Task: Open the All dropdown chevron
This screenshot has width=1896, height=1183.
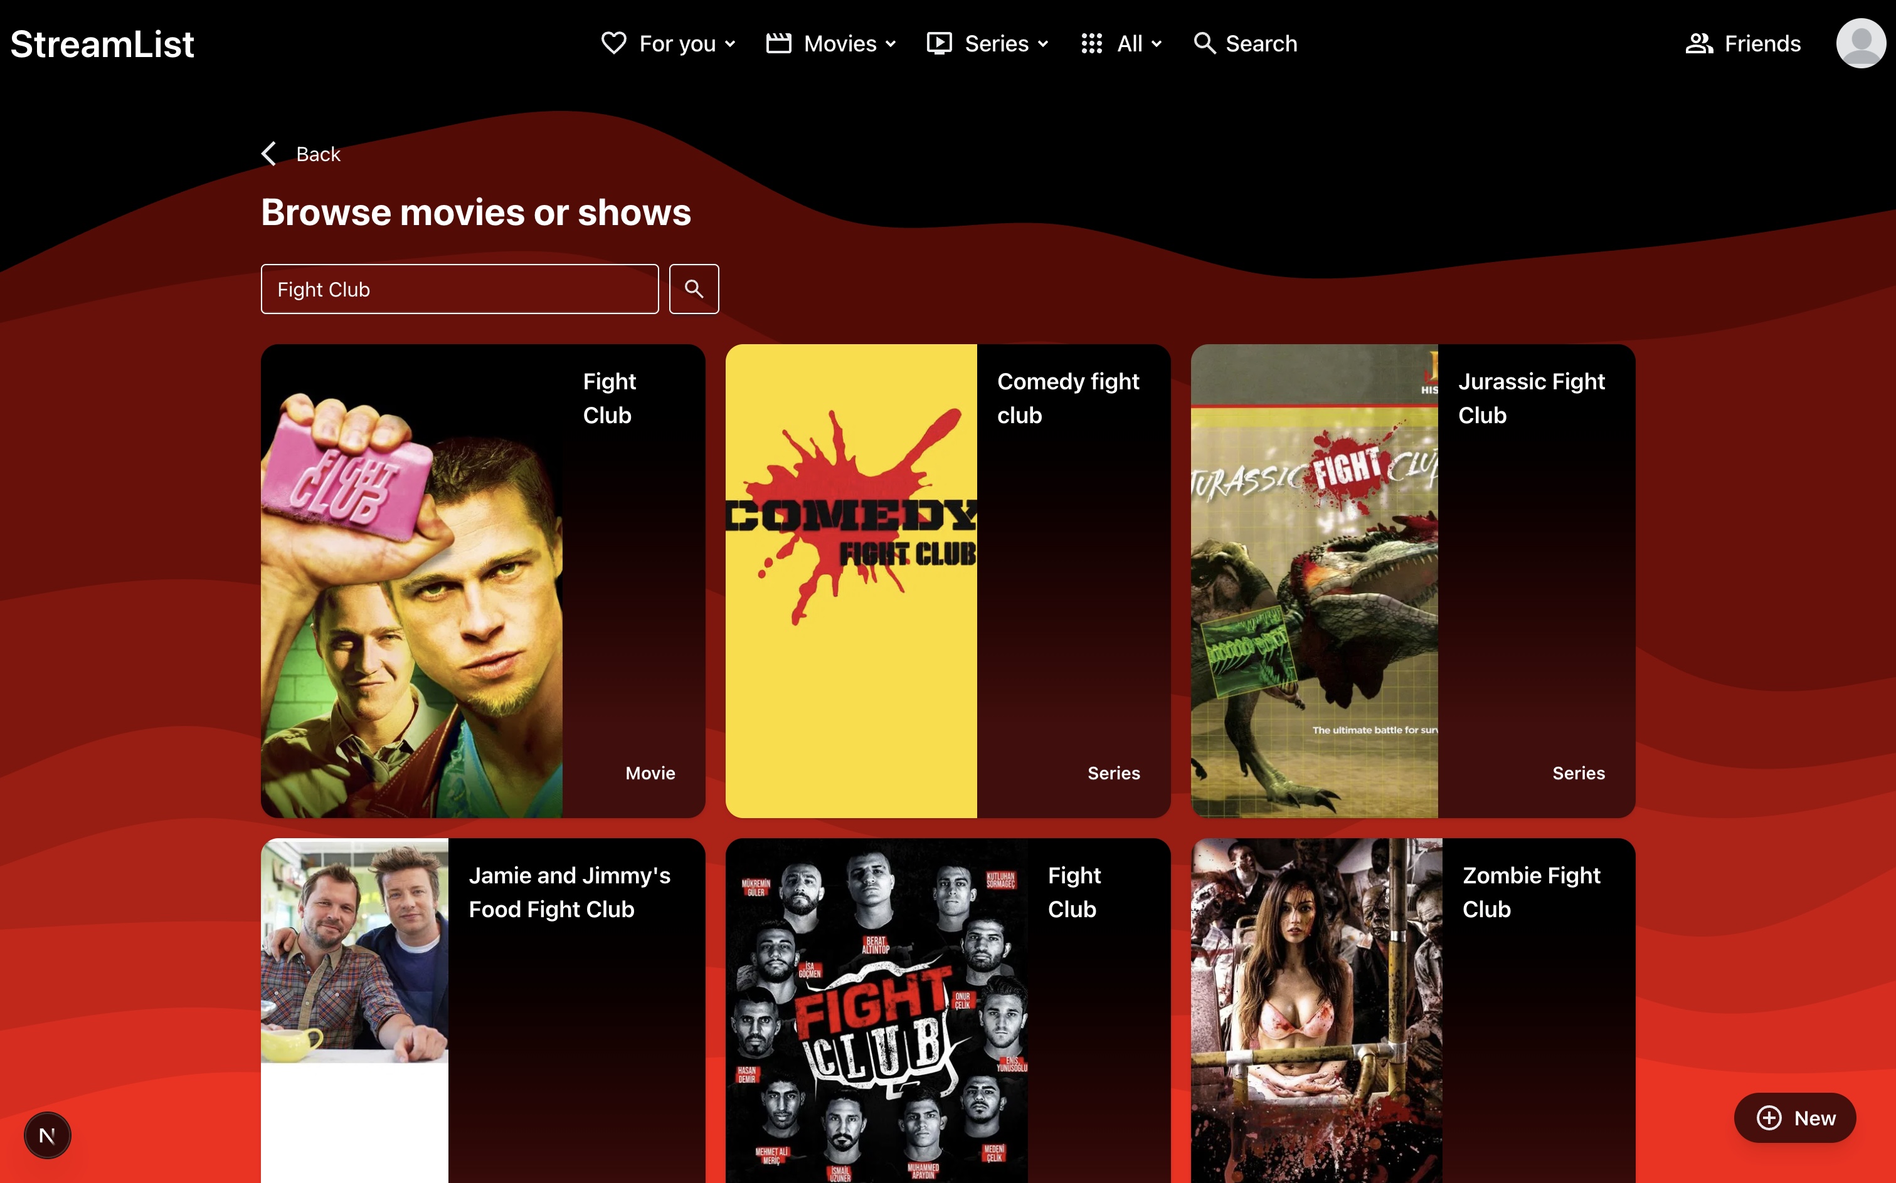Action: [x=1157, y=44]
